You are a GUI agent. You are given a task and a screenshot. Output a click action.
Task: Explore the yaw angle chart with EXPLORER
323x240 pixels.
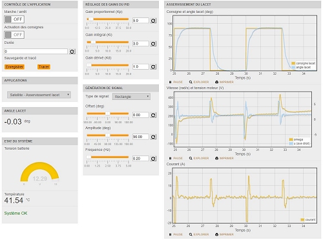[199, 82]
